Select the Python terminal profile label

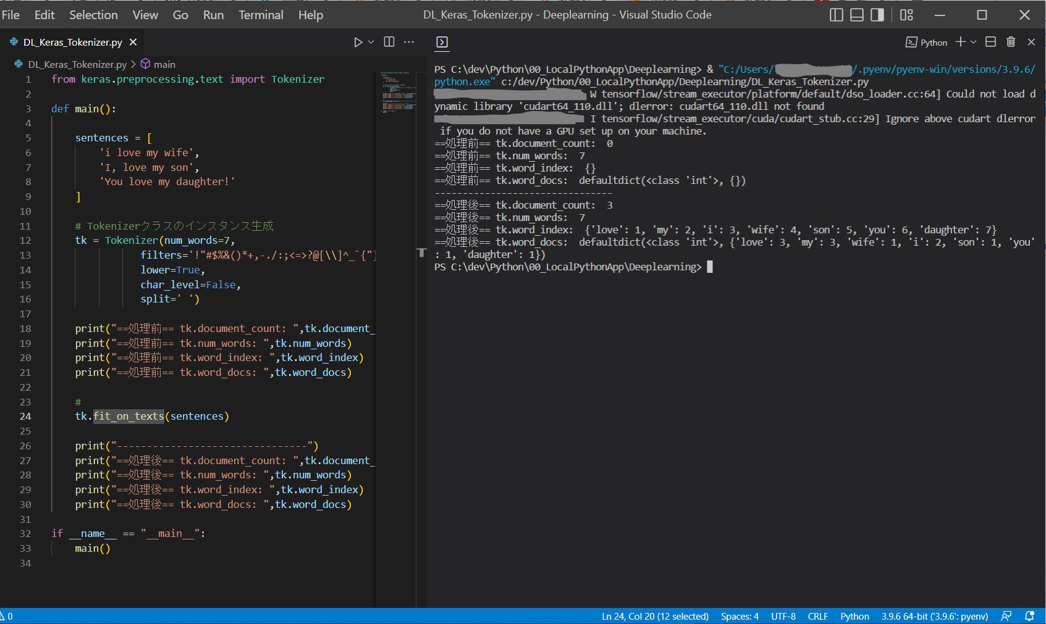[x=926, y=42]
